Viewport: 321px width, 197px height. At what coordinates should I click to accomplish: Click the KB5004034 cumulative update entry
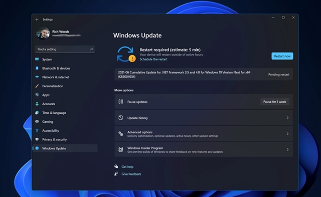point(204,74)
